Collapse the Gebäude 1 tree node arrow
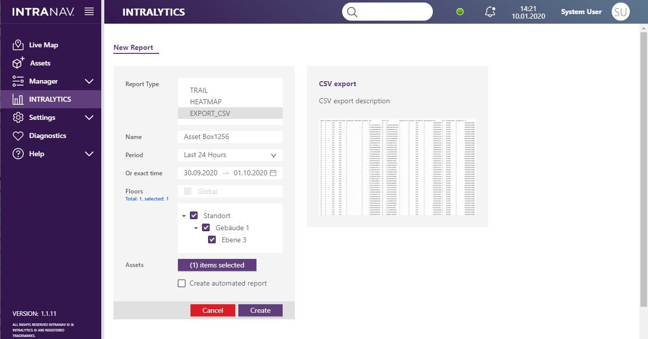The width and height of the screenshot is (648, 339). (x=196, y=228)
